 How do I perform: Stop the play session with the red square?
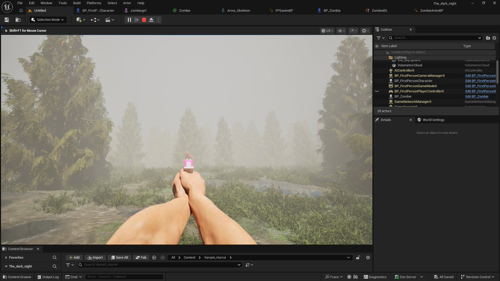(144, 20)
